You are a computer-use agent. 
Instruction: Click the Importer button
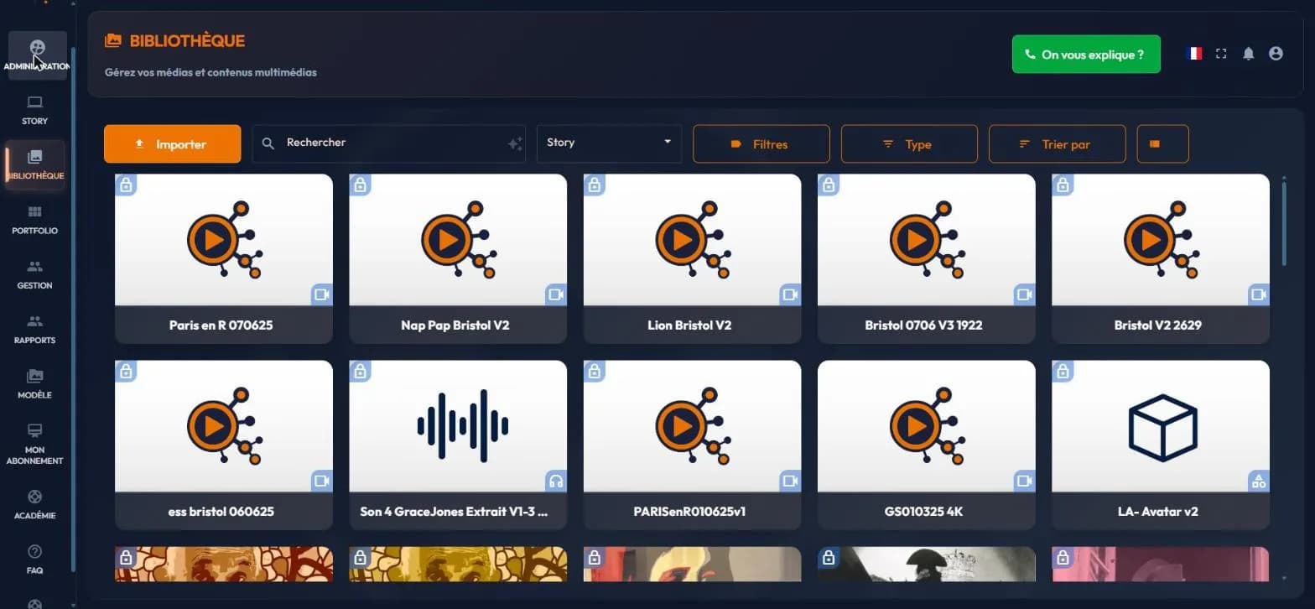[x=172, y=143]
